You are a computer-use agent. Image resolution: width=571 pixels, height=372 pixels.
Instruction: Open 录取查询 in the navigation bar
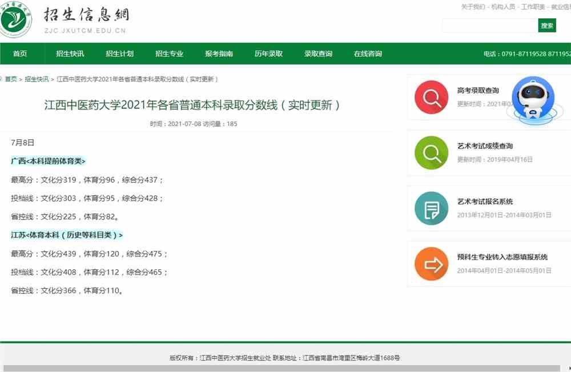coord(318,54)
